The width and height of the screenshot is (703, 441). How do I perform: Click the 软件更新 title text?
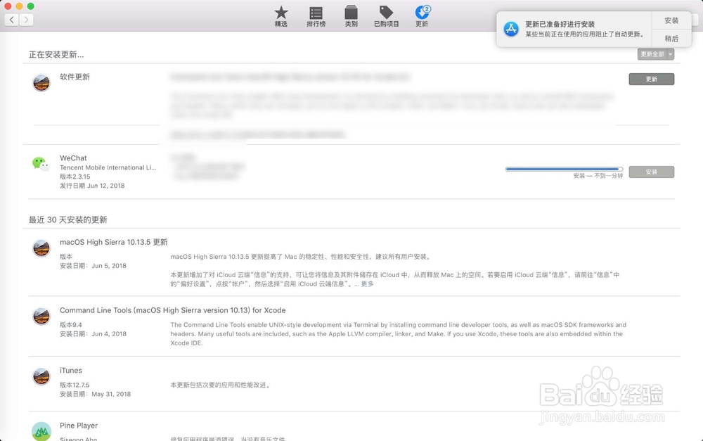tap(75, 77)
